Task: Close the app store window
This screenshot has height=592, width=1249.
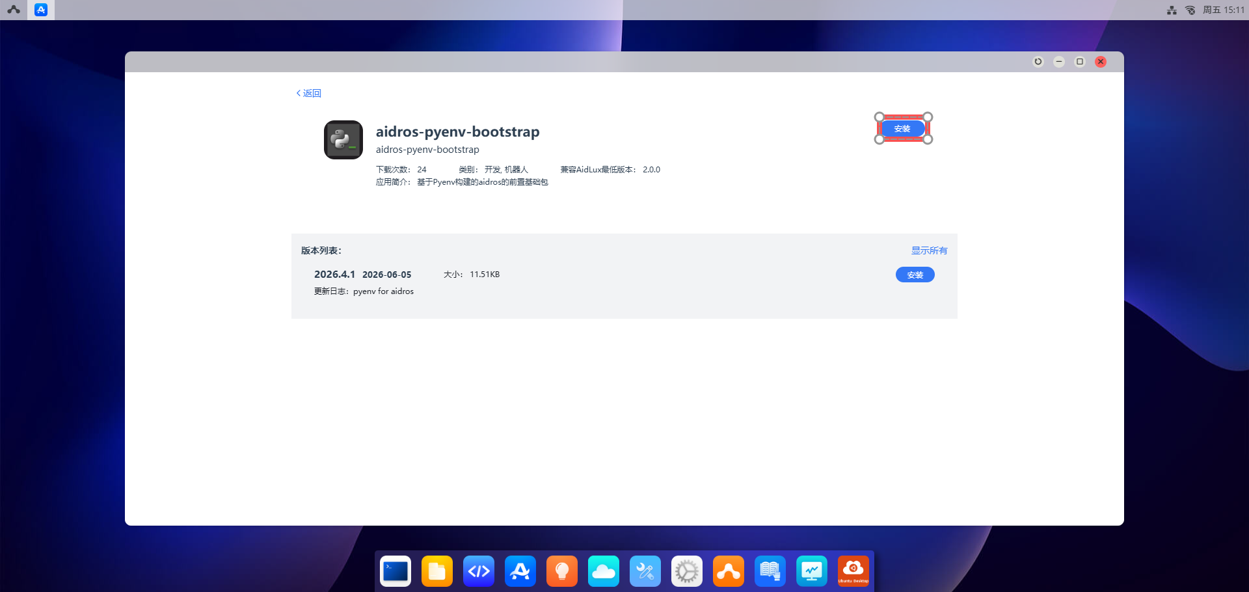Action: coord(1101,62)
